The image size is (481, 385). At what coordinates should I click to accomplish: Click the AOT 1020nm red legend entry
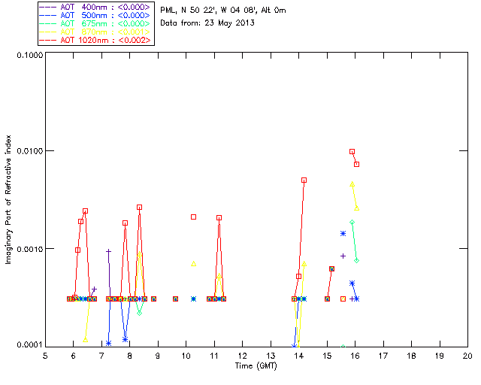tap(95, 40)
